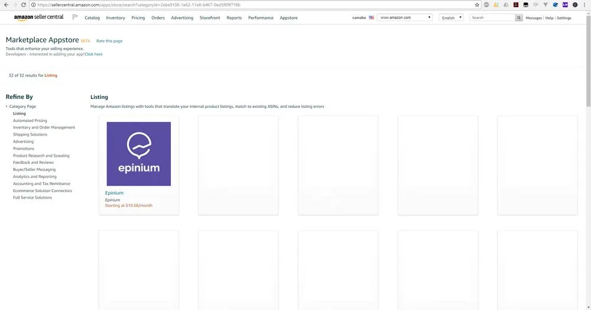Select Automated Pricing category
The height and width of the screenshot is (310, 591).
tap(30, 121)
